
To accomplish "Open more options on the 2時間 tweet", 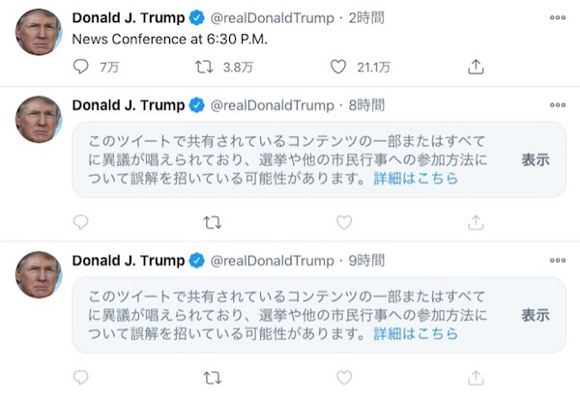I will pos(558,18).
